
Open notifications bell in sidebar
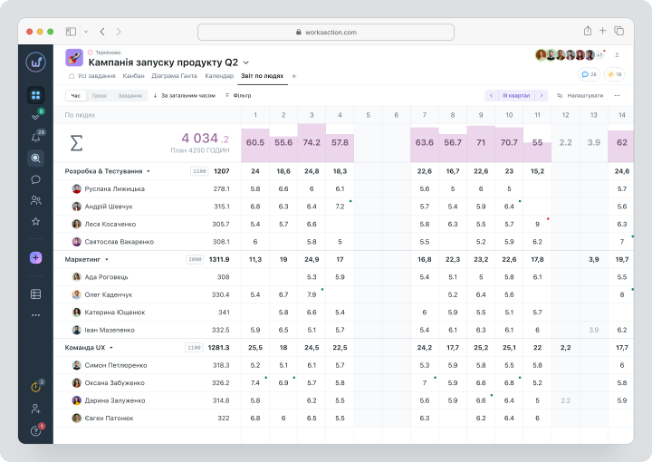click(x=35, y=137)
